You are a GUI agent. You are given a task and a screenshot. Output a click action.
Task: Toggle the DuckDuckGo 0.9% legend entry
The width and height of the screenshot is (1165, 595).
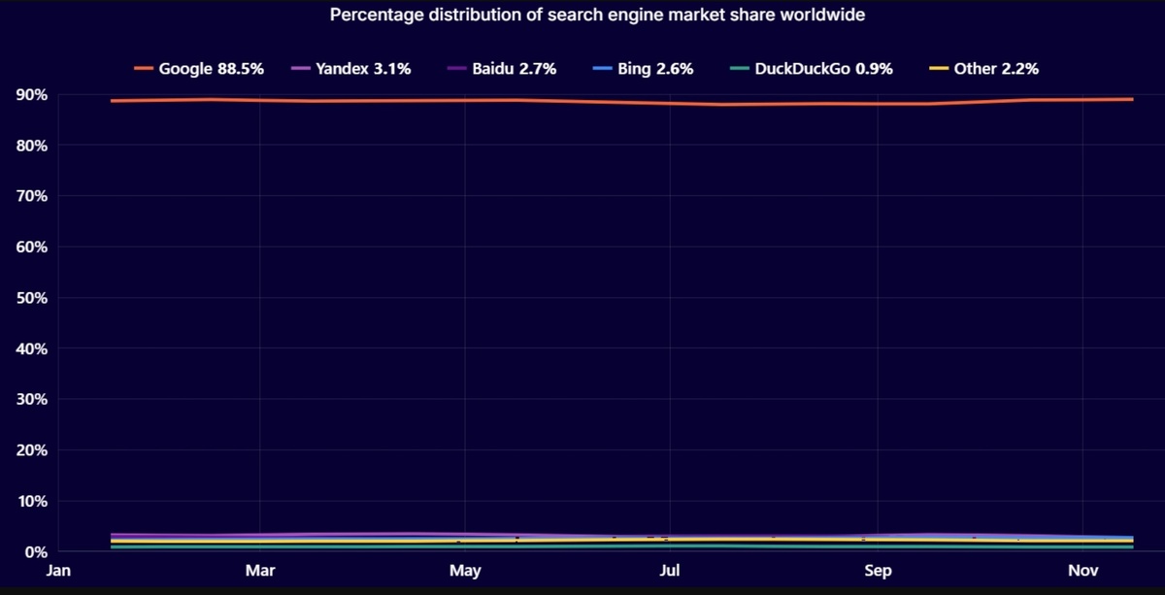tap(812, 69)
